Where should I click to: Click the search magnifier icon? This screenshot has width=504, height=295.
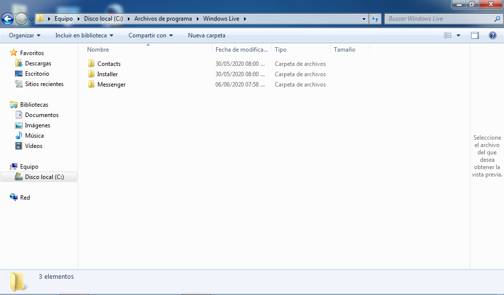point(497,19)
